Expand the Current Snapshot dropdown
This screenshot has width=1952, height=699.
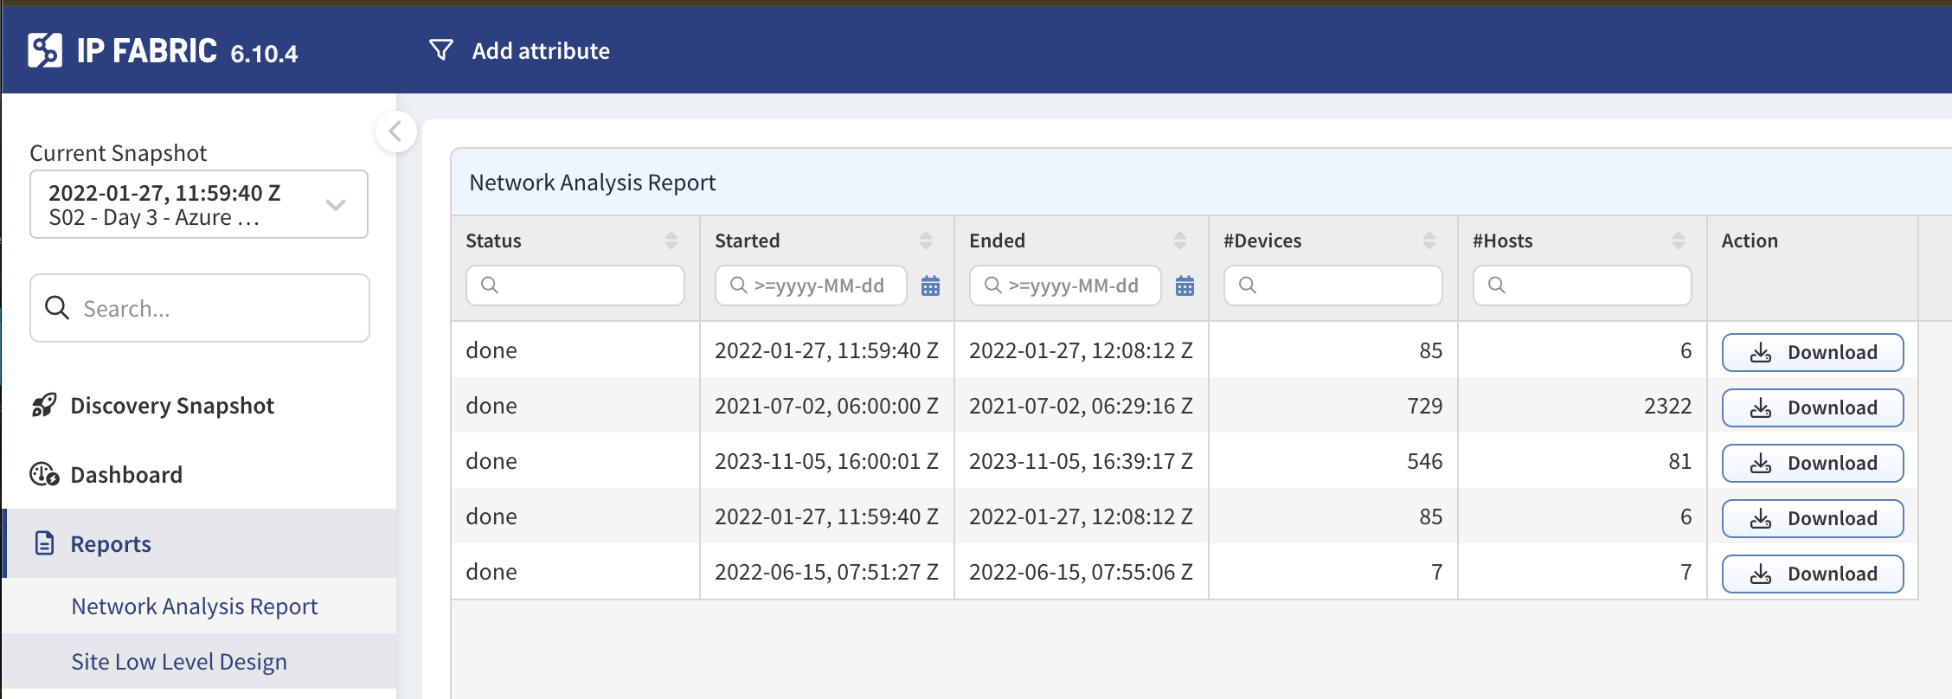click(336, 205)
